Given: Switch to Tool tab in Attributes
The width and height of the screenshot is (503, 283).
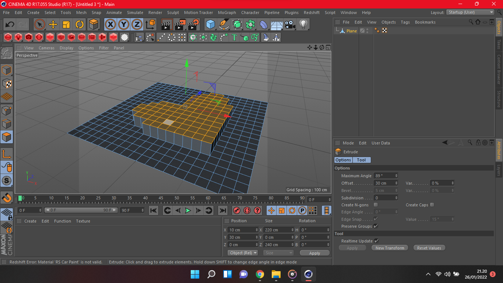Looking at the screenshot, I should pos(362,160).
